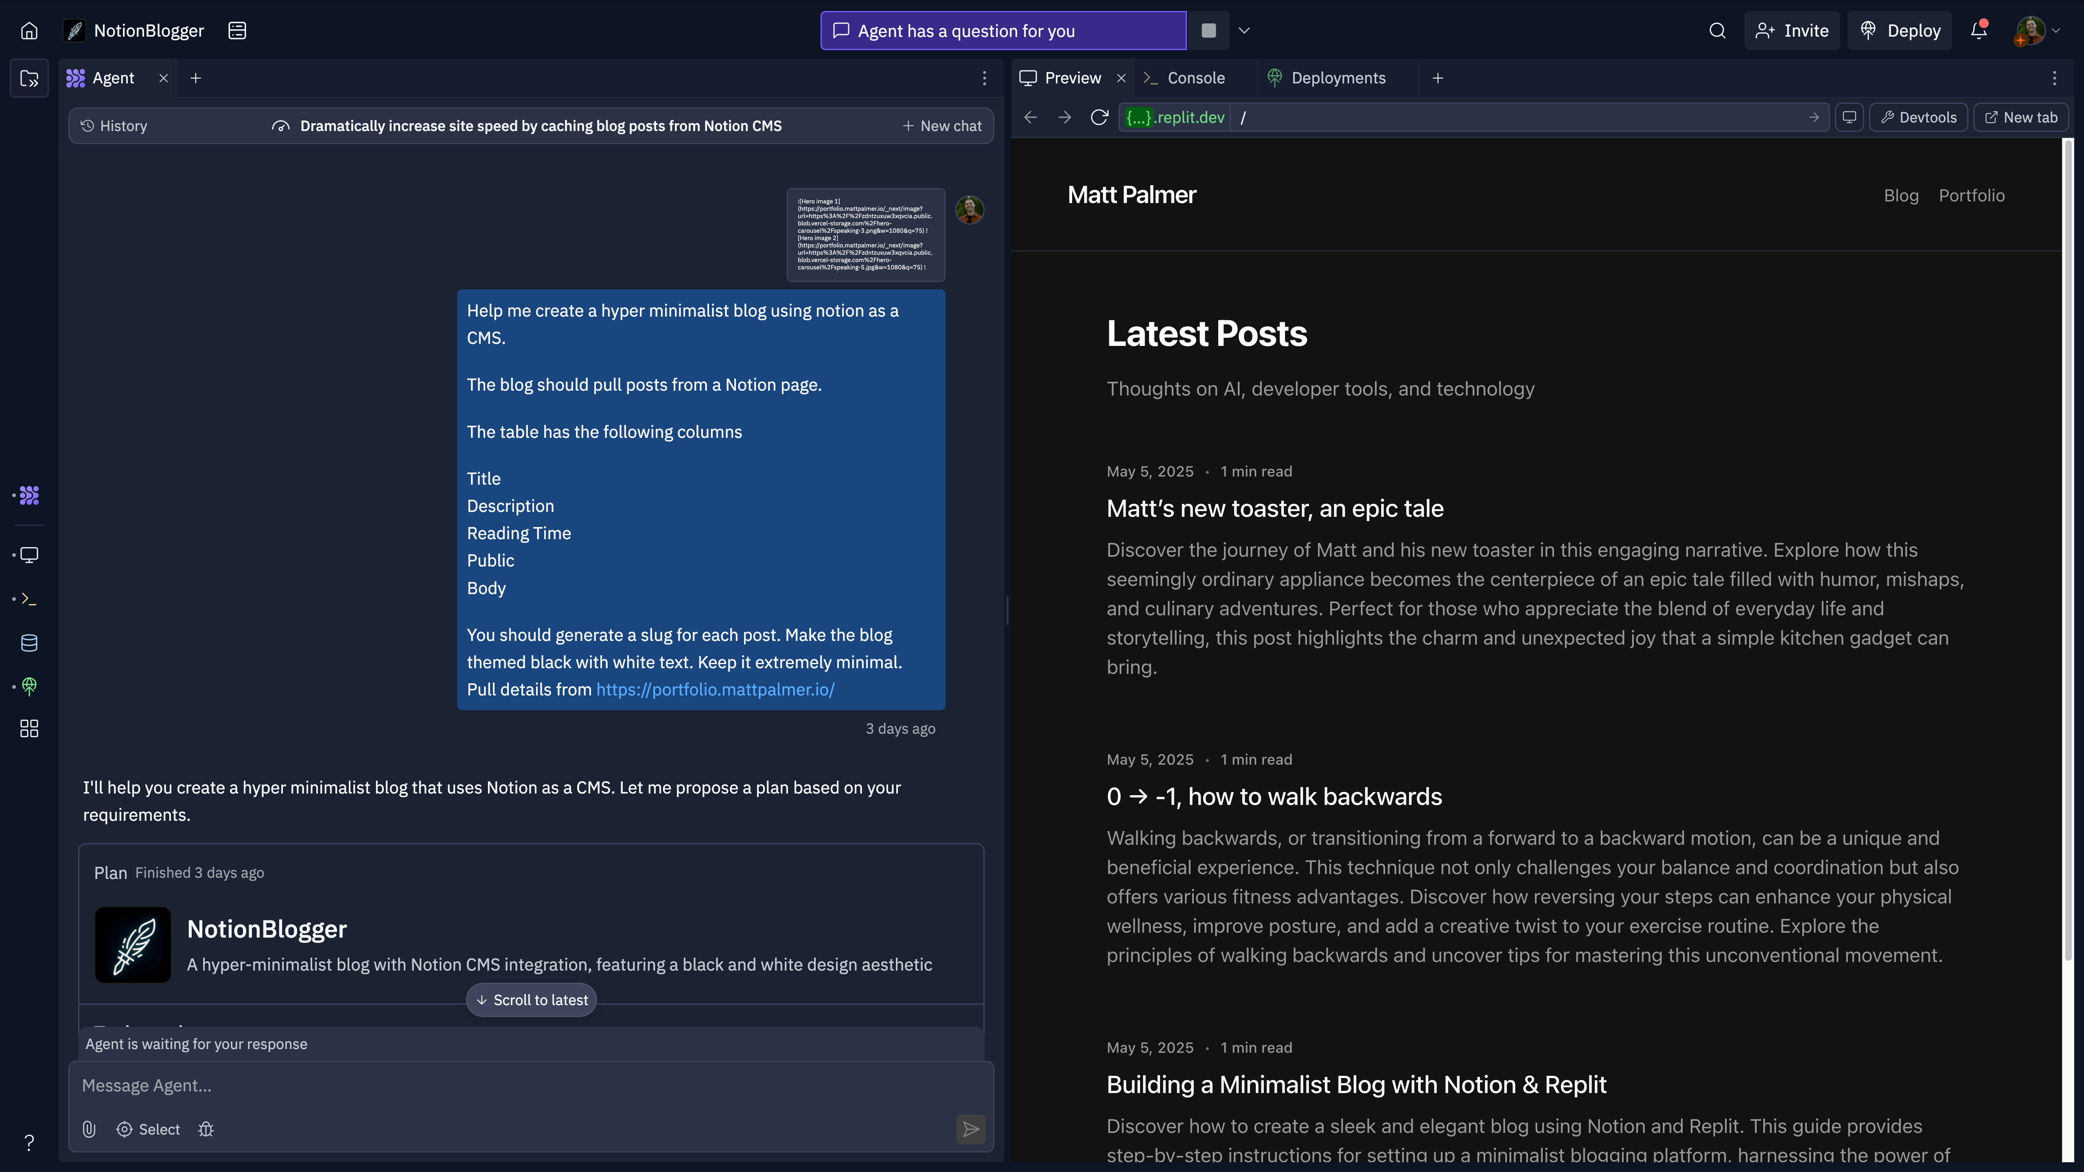Open the help question mark icon
The width and height of the screenshot is (2084, 1172).
29,1142
